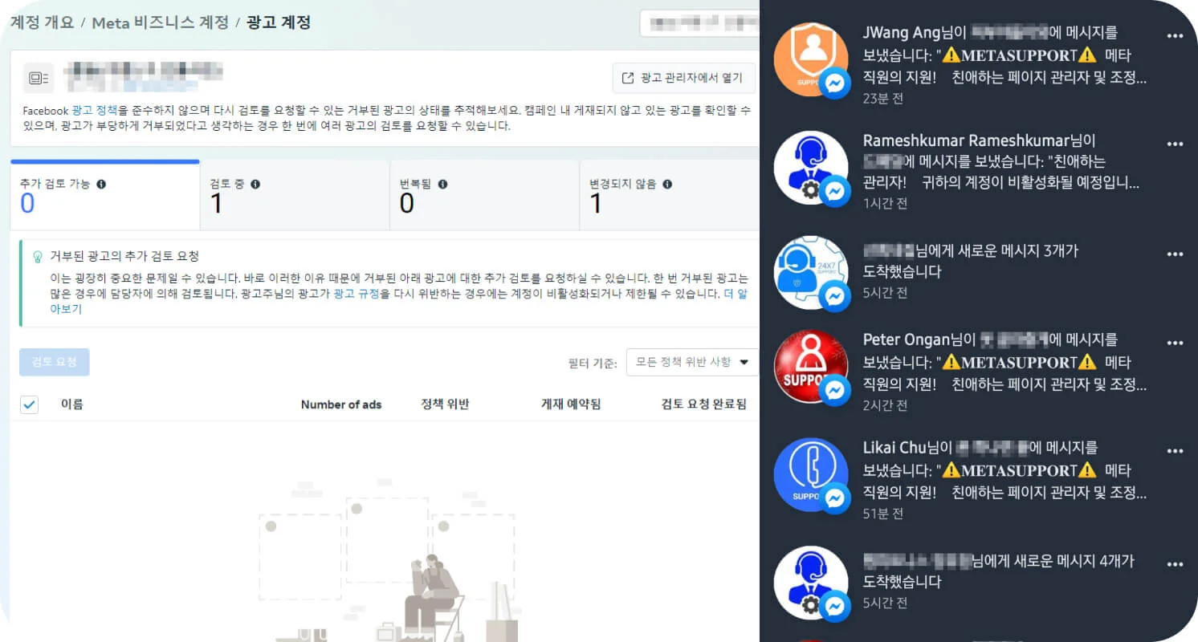Image resolution: width=1198 pixels, height=642 pixels.
Task: Click the 이름 column header
Action: point(72,404)
